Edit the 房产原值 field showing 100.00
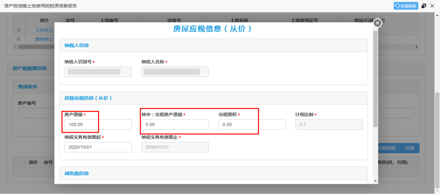440x194 pixels. (98, 124)
